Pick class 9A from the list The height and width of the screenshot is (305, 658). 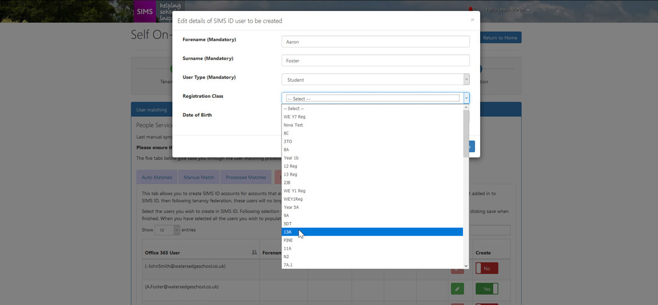[372, 215]
